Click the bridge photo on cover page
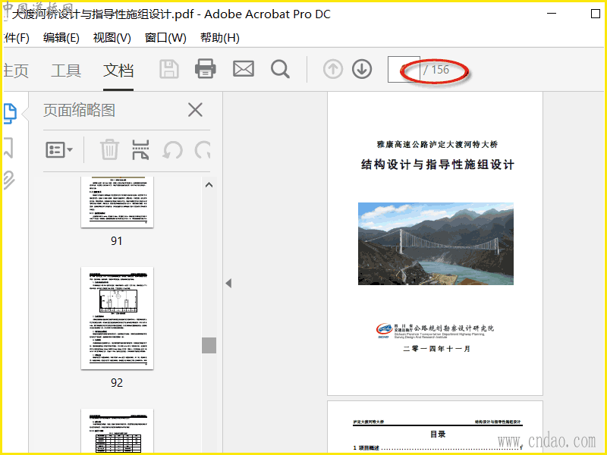 point(436,243)
